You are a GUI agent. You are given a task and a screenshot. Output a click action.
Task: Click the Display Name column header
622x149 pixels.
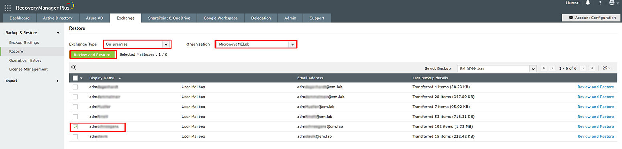(x=102, y=78)
